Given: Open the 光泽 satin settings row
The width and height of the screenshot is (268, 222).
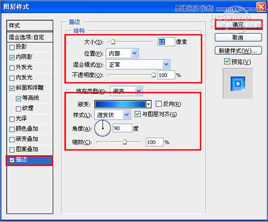Looking at the screenshot, I should (x=30, y=118).
